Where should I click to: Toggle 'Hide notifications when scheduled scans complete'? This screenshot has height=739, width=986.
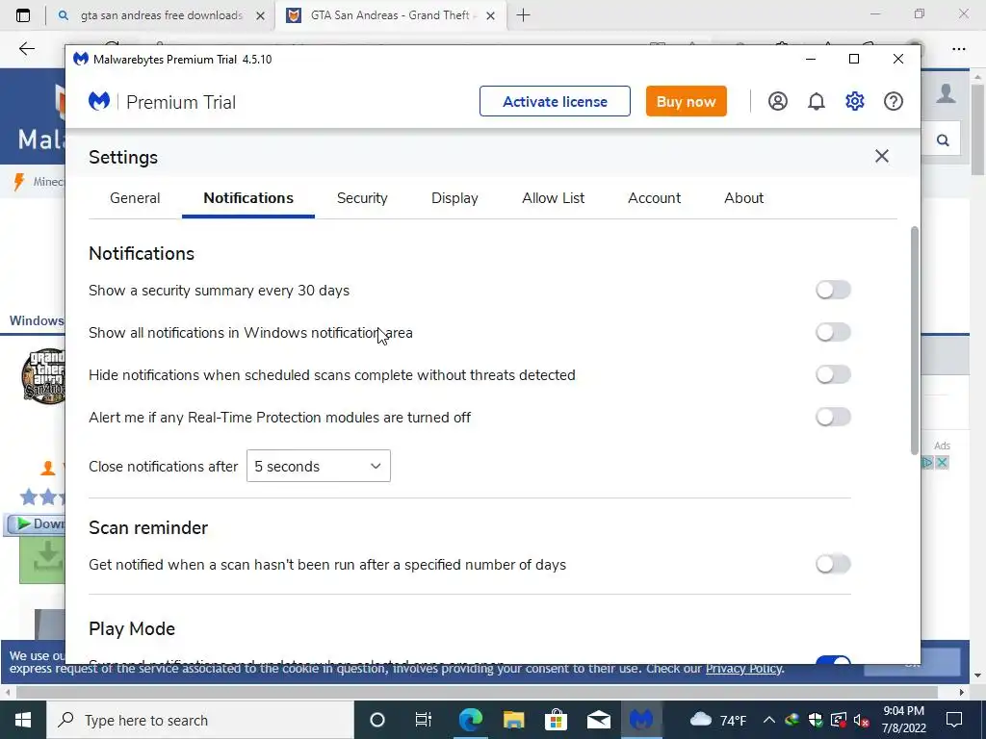point(833,374)
